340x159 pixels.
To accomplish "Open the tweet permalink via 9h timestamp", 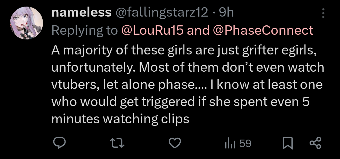I will pos(226,13).
